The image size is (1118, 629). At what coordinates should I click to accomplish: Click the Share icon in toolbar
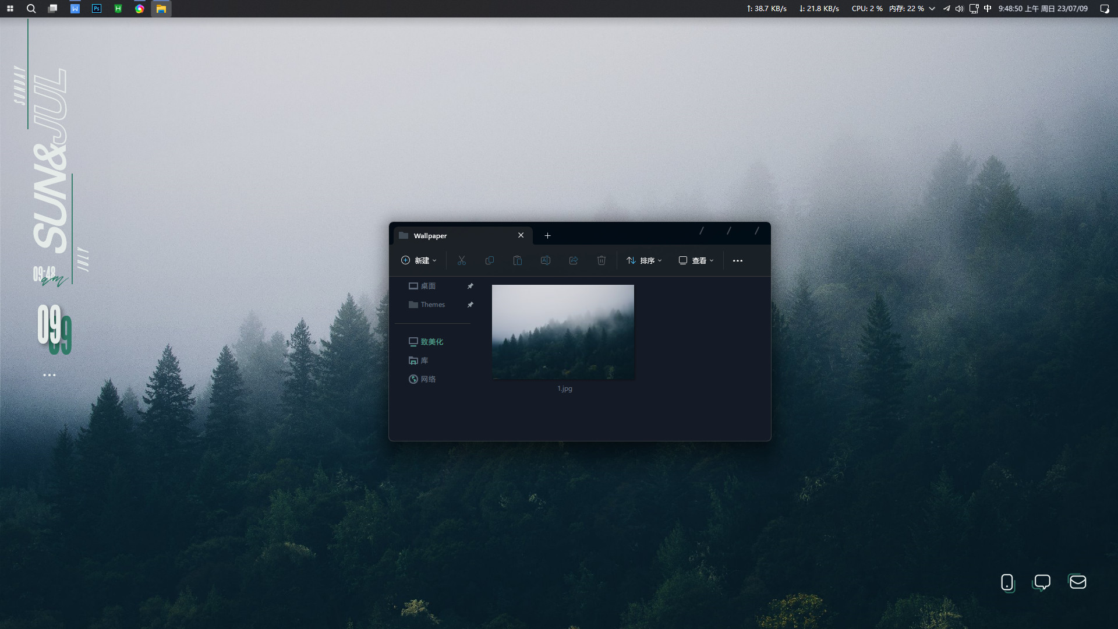[x=574, y=260]
